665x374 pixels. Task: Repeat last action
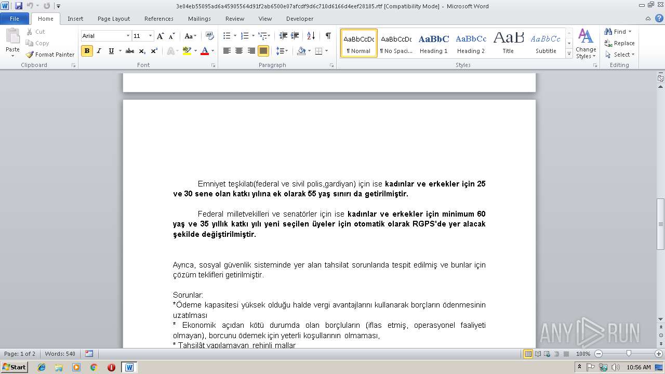coord(47,6)
